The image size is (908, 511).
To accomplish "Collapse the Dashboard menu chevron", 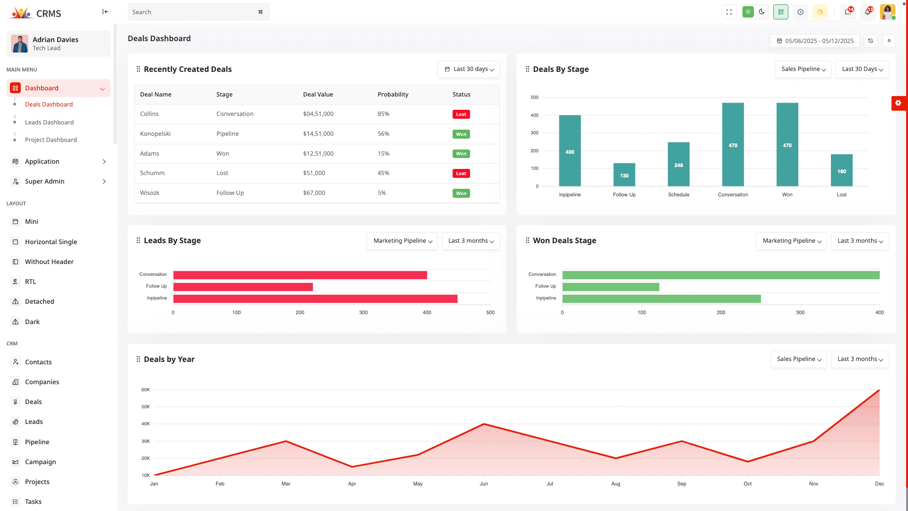I will pos(103,88).
